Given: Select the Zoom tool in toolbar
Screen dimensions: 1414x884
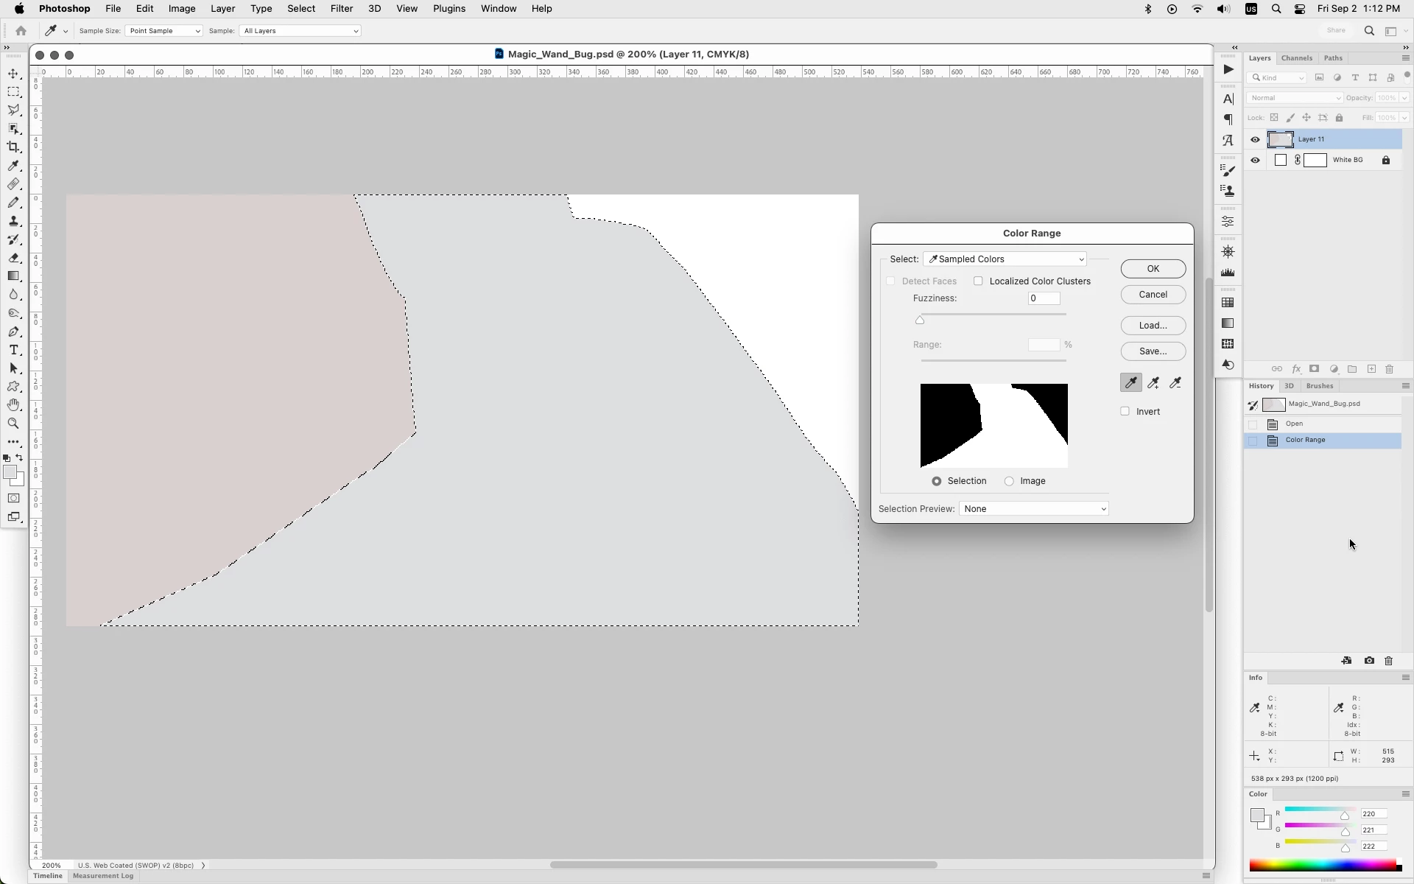Looking at the screenshot, I should pyautogui.click(x=13, y=424).
